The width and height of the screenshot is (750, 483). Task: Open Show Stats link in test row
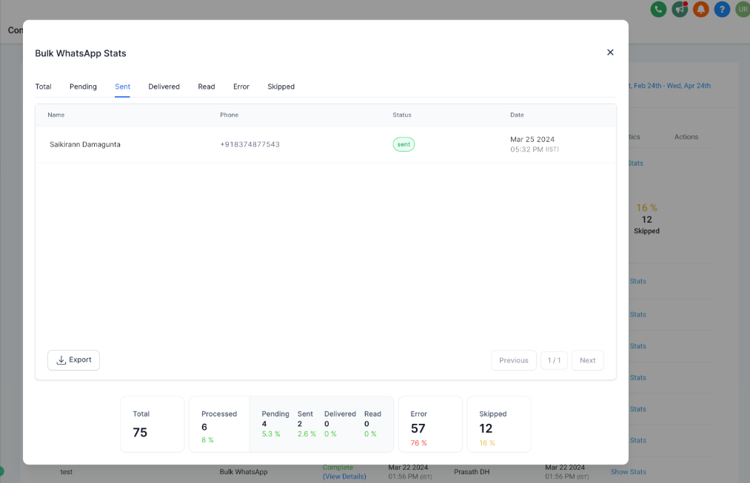[x=628, y=472]
